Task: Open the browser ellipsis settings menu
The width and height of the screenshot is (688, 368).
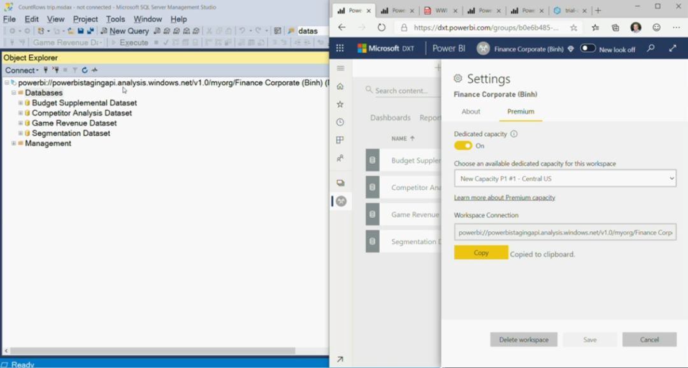Action: [x=676, y=27]
